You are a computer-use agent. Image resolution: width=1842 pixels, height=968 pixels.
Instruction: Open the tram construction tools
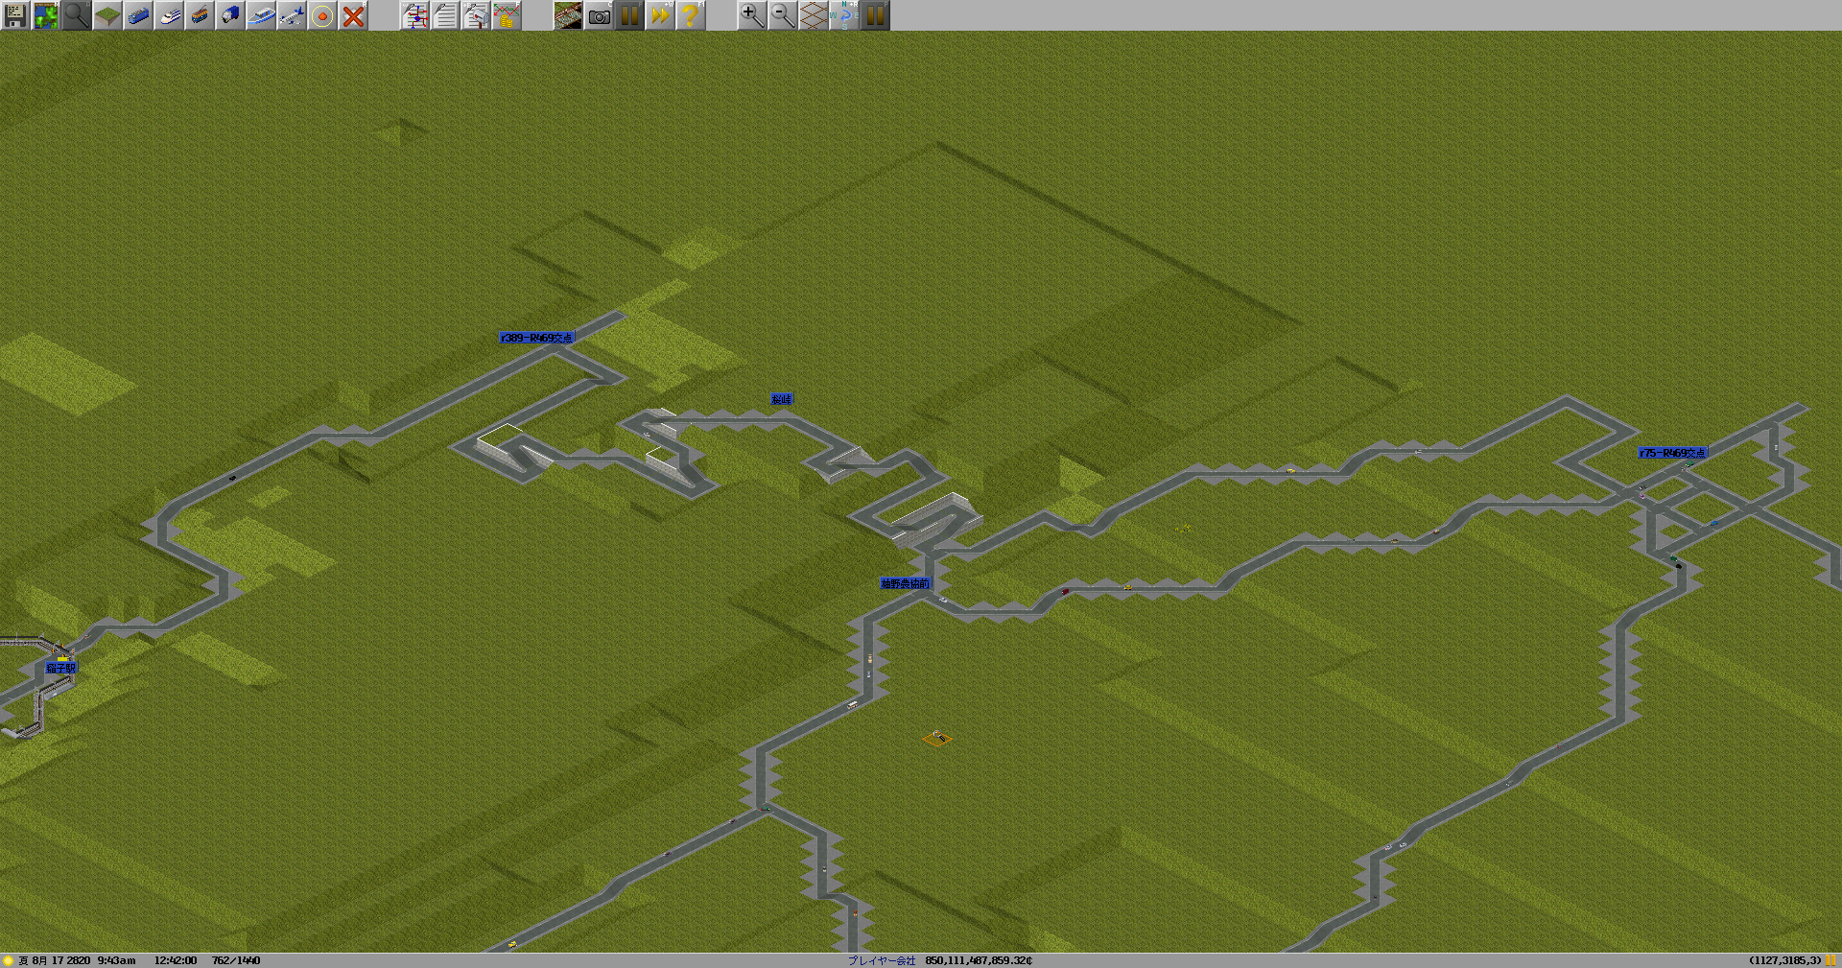click(x=200, y=15)
